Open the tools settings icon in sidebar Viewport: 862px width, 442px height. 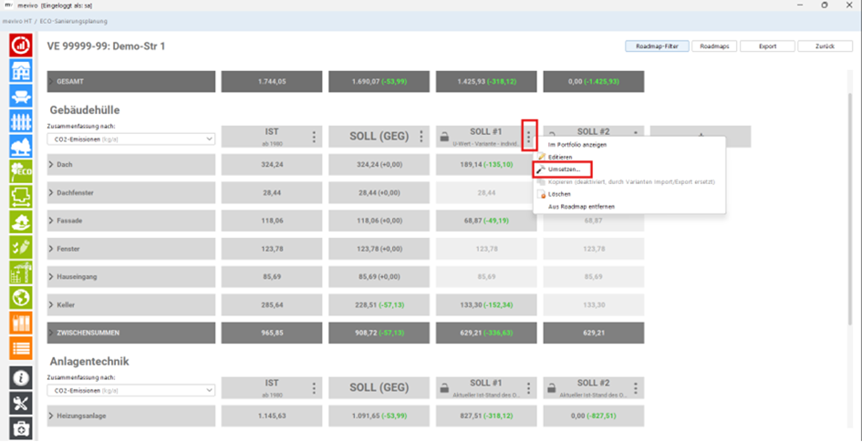point(22,404)
